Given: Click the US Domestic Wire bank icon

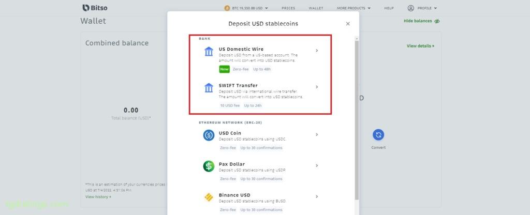Looking at the screenshot, I should point(209,51).
